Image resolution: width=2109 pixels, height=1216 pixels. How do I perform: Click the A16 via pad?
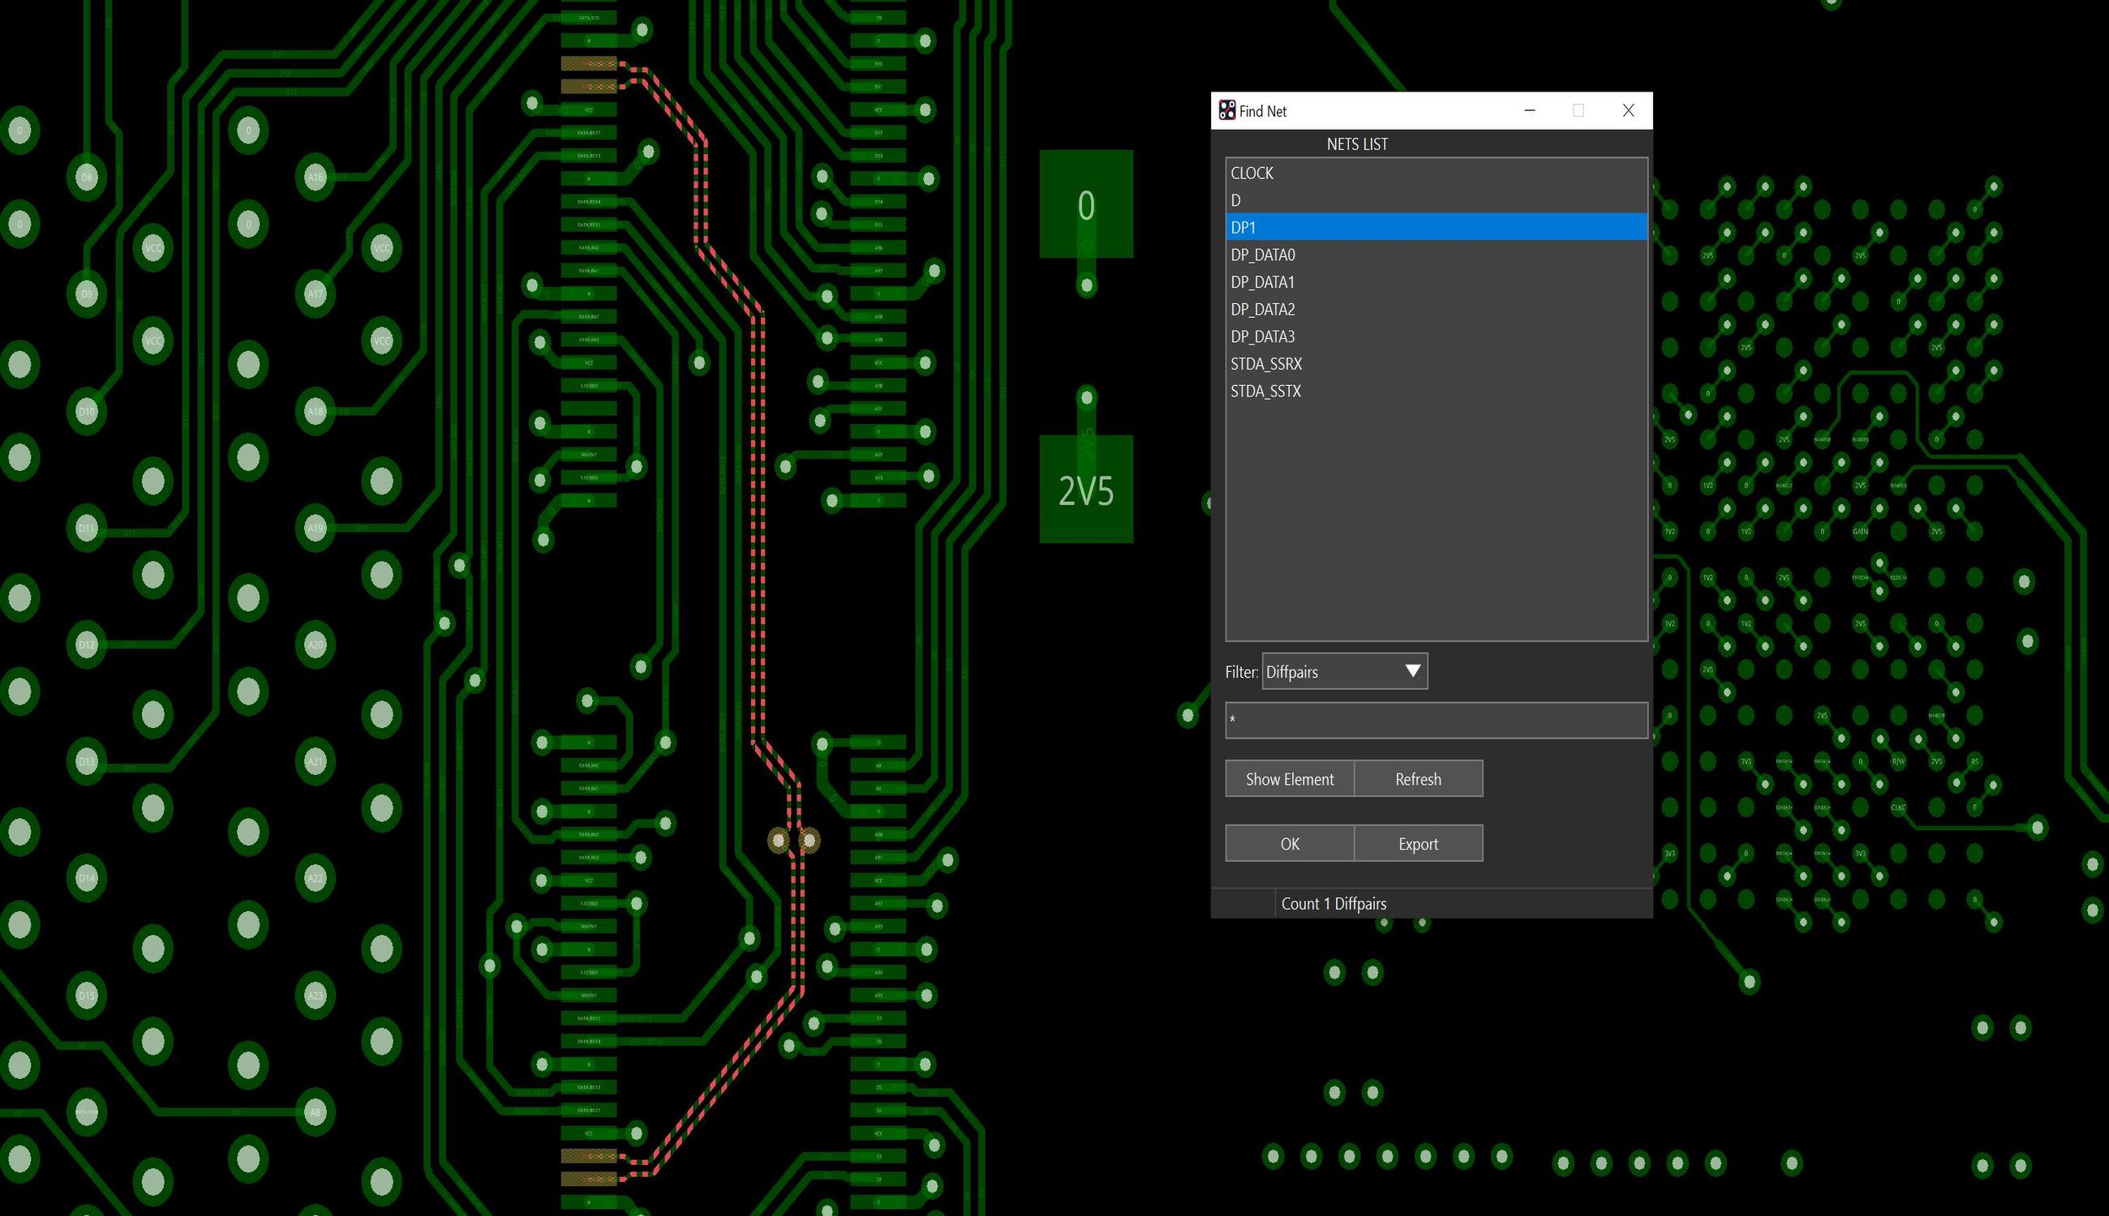tap(315, 177)
